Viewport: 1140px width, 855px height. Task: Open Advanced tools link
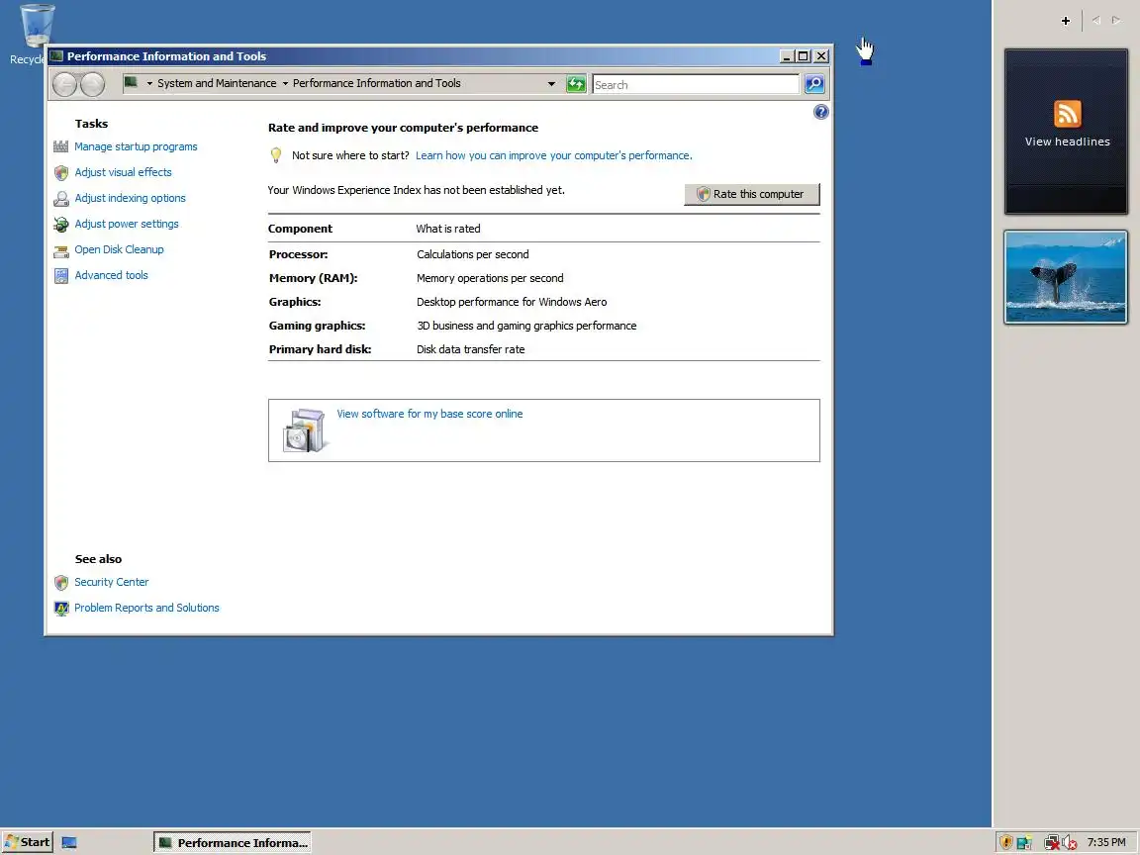coord(111,275)
